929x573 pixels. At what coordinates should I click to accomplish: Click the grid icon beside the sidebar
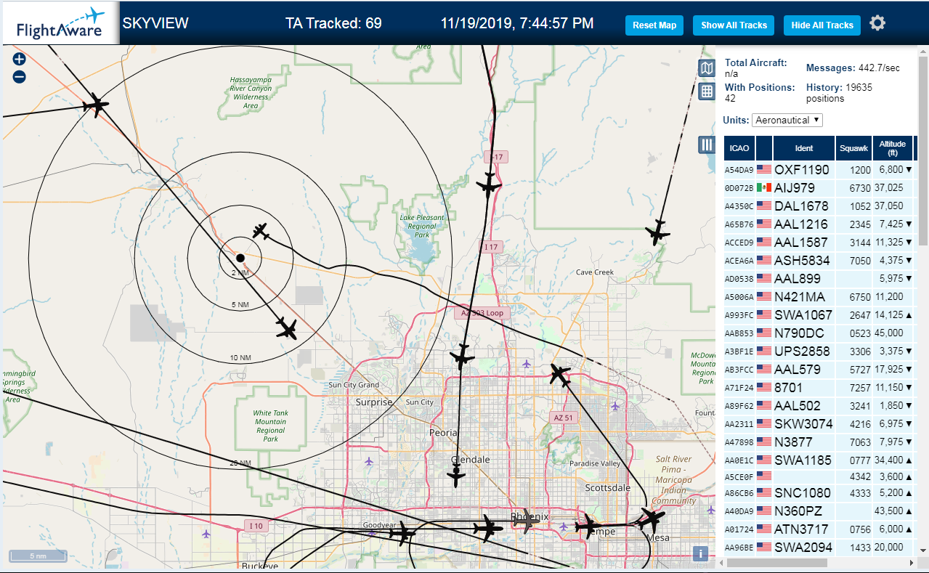[707, 91]
